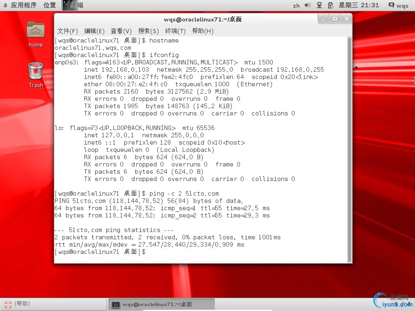Click the lifebuoy help icon in bottom panel
Viewport: 415px width, 311px height.
click(8, 305)
